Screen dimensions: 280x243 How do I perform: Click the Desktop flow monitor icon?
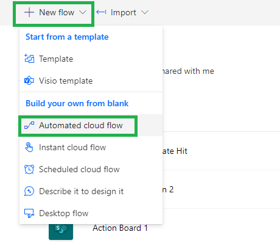pyautogui.click(x=29, y=213)
